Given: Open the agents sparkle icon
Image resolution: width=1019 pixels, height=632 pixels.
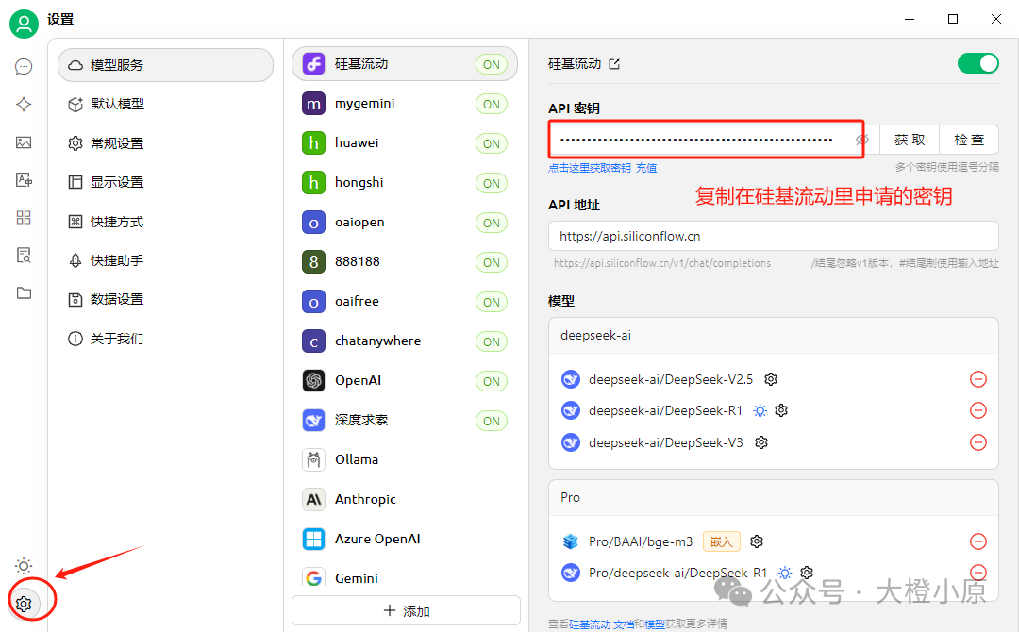Looking at the screenshot, I should coord(24,105).
